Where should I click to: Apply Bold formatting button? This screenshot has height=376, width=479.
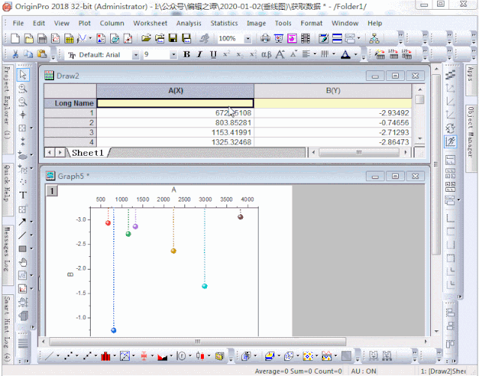pos(187,55)
